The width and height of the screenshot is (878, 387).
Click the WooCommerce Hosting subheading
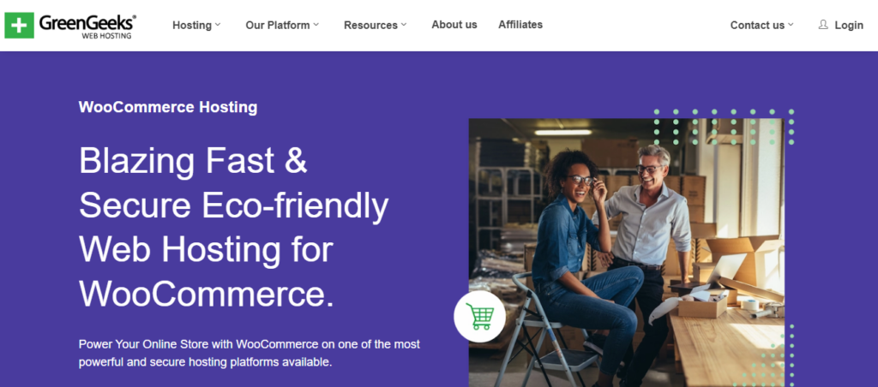(168, 107)
